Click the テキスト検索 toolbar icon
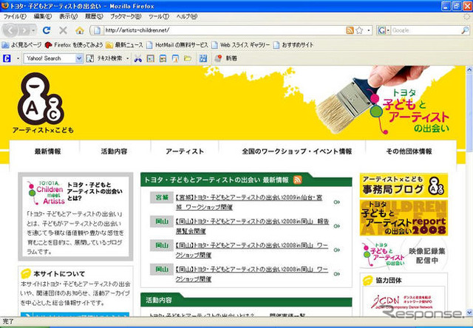 [x=90, y=58]
